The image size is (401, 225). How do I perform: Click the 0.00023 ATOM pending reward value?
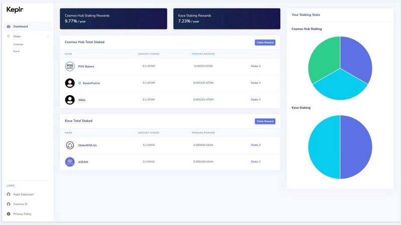pos(204,66)
